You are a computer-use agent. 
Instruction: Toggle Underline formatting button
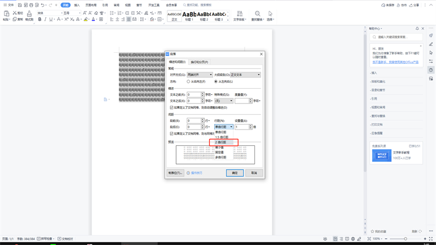click(51, 20)
